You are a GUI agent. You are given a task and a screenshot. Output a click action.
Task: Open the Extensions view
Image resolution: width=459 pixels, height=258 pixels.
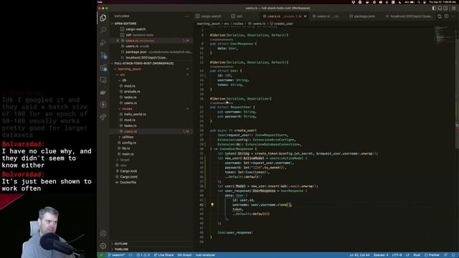pyautogui.click(x=103, y=67)
